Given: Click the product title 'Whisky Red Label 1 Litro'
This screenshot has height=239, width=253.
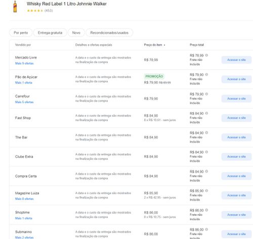Looking at the screenshot, I should coord(51,4).
